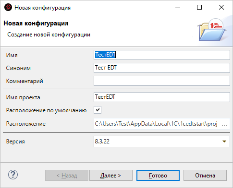Click the 1C:EDT application icon in title bar

coord(8,7)
